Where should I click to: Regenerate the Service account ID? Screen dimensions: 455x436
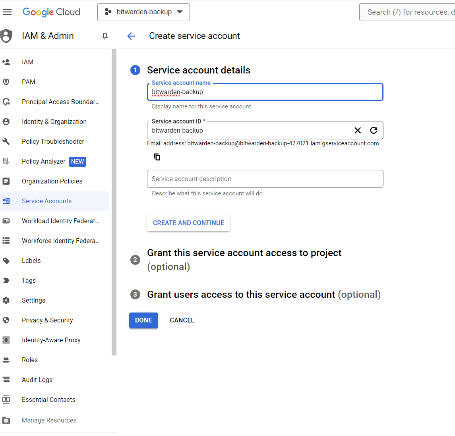[x=374, y=131]
